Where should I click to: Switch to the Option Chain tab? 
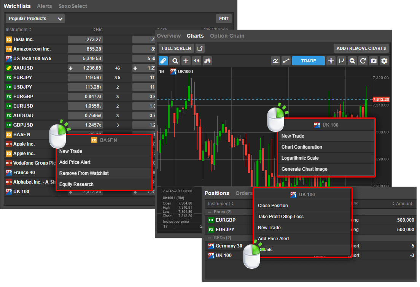click(x=227, y=36)
